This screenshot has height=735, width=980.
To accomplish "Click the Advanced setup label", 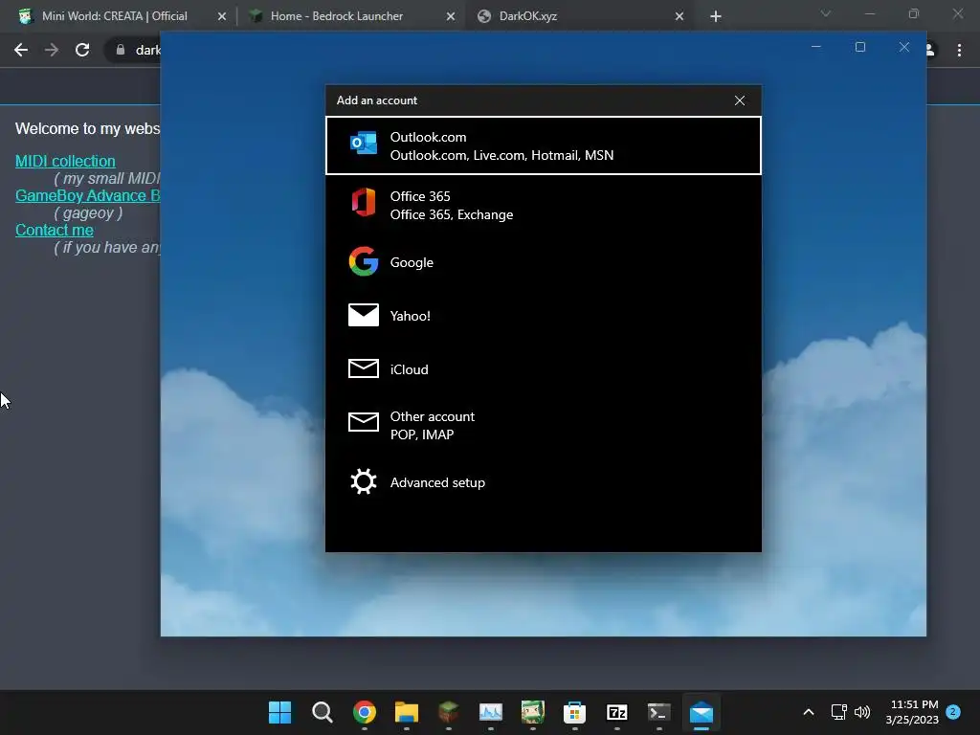I will (437, 482).
